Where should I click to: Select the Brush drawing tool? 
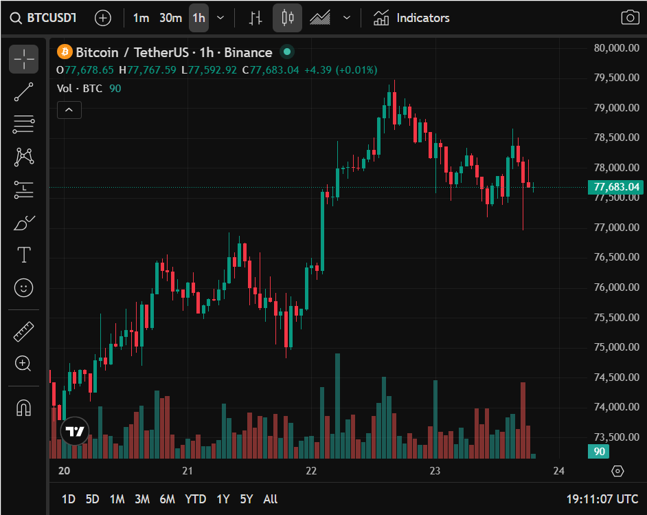24,223
